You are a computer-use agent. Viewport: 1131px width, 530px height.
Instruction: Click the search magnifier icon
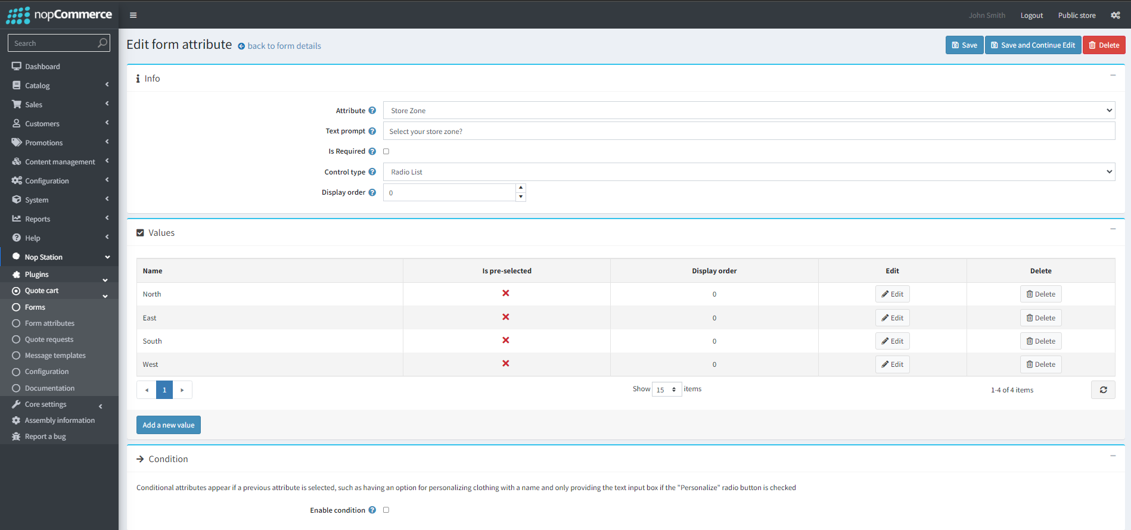click(x=102, y=43)
